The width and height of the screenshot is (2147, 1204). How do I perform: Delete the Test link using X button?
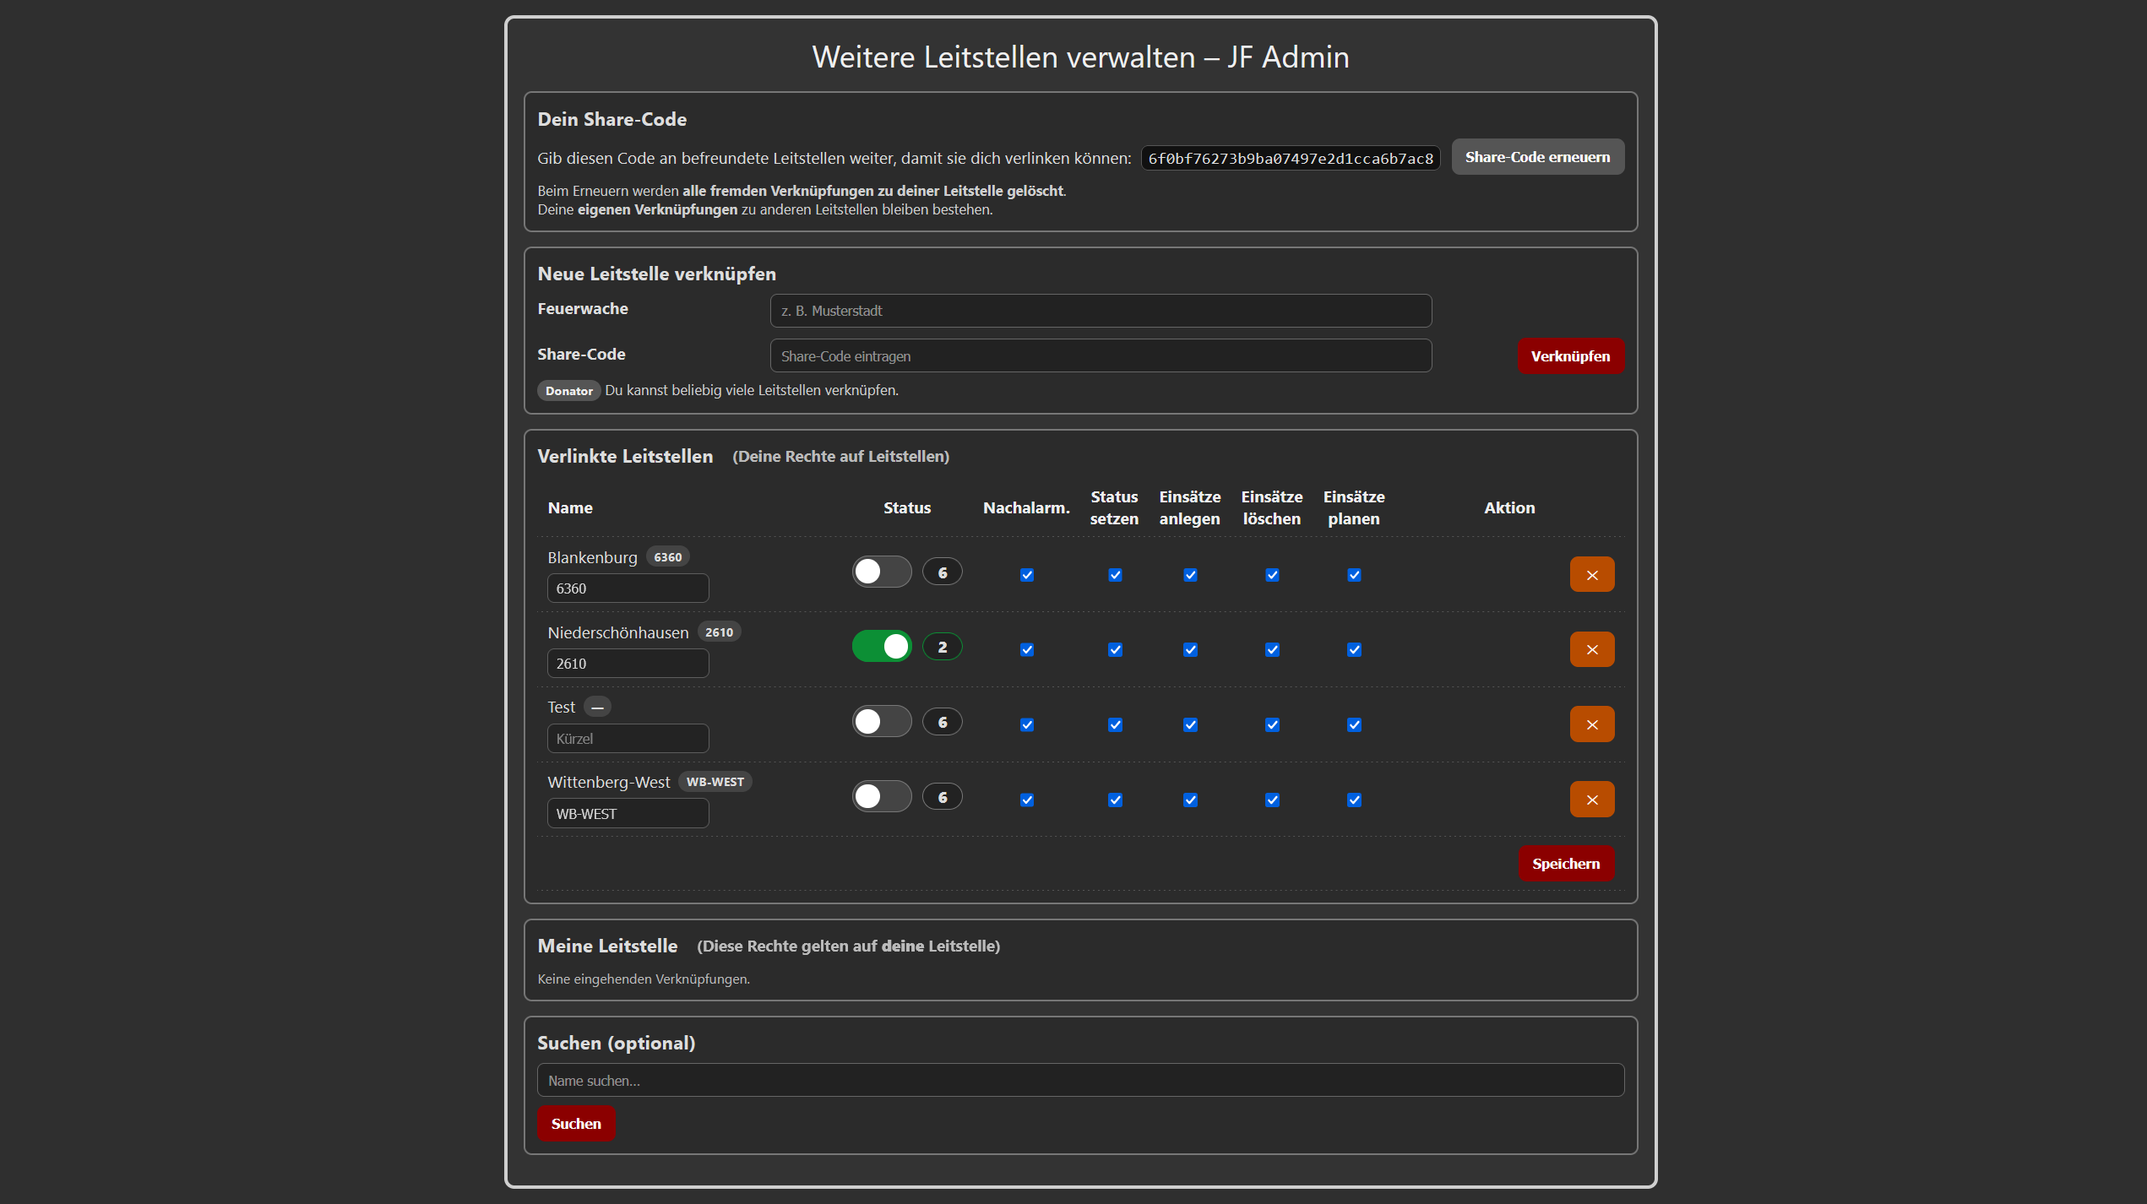[x=1591, y=724]
